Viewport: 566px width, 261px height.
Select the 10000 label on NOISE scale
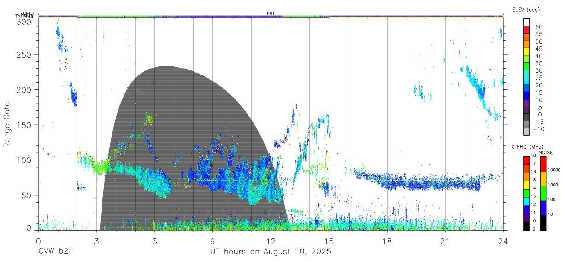pyautogui.click(x=555, y=170)
